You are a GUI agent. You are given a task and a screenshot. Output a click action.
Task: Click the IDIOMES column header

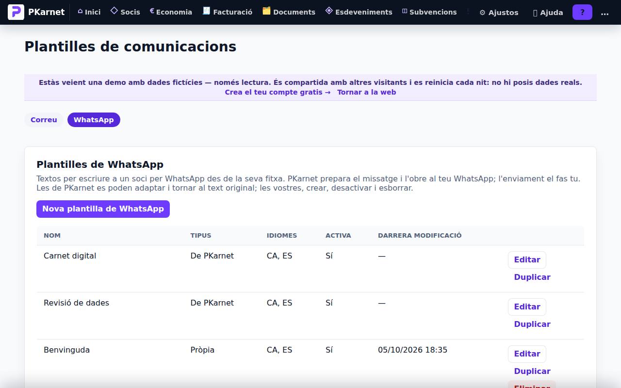(x=281, y=236)
